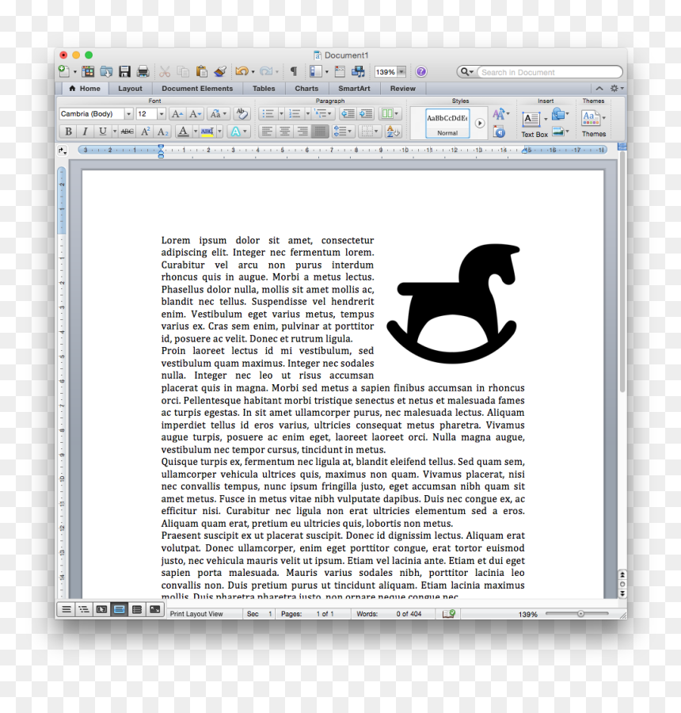This screenshot has height=713, width=681.
Task: Print the document using the printer icon
Action: [x=143, y=71]
